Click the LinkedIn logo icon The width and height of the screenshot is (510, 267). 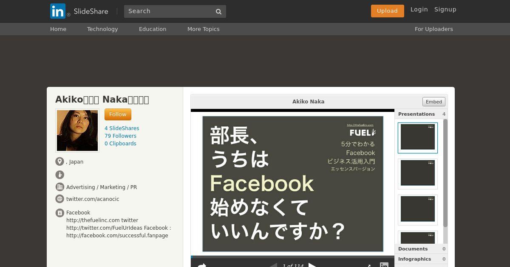pos(58,11)
